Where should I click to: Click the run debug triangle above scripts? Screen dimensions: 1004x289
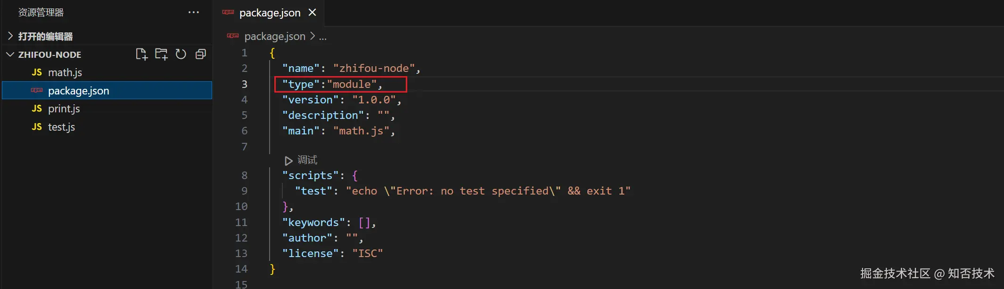pos(288,161)
